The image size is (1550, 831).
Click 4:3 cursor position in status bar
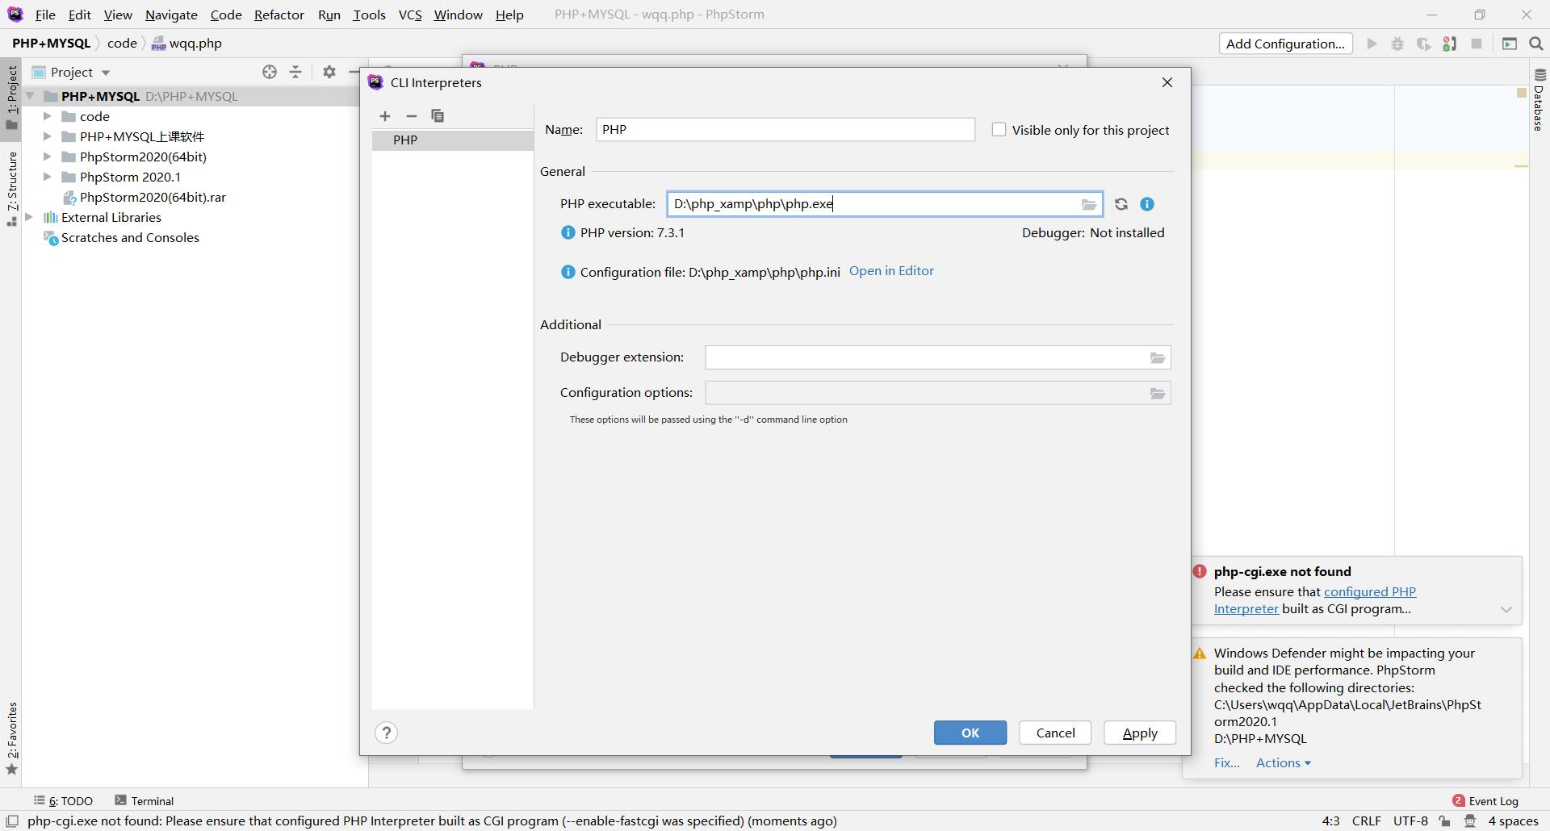pyautogui.click(x=1330, y=821)
